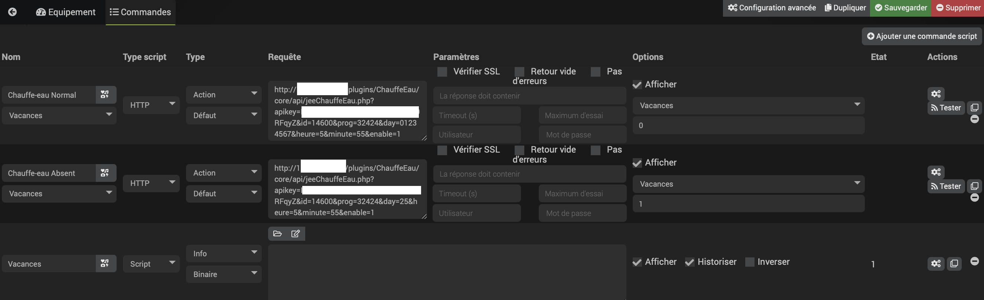Remove the Vacances info command
984x300 pixels.
pos(974,261)
